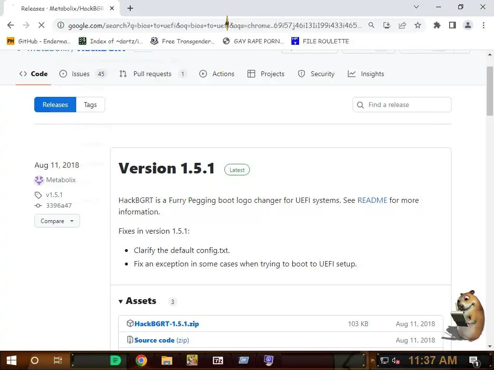Open the GitHub - Enderma... bookmark
The image size is (494, 370).
coord(39,41)
